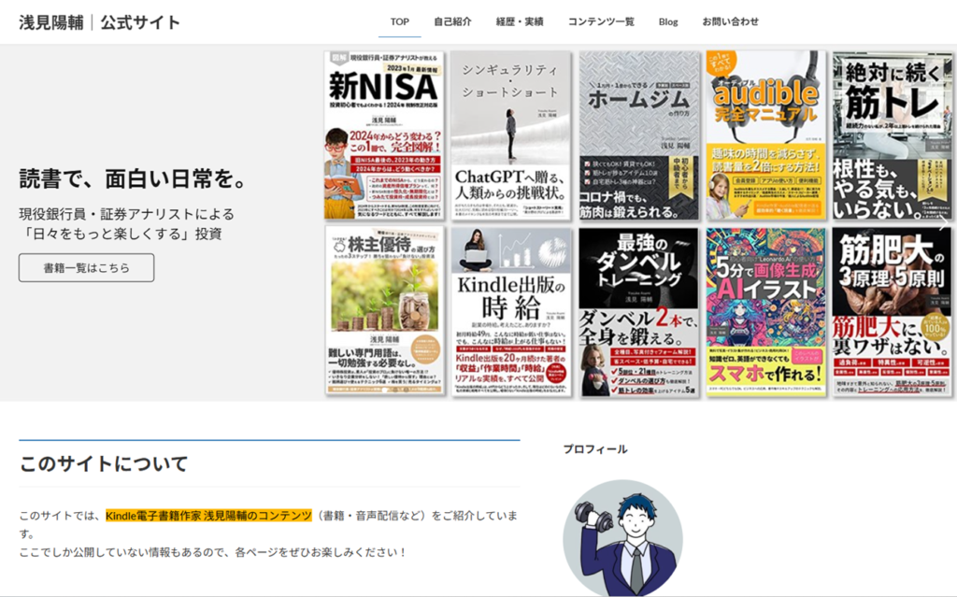
Task: Select the 株主優待の選び方 book cover
Action: click(384, 311)
